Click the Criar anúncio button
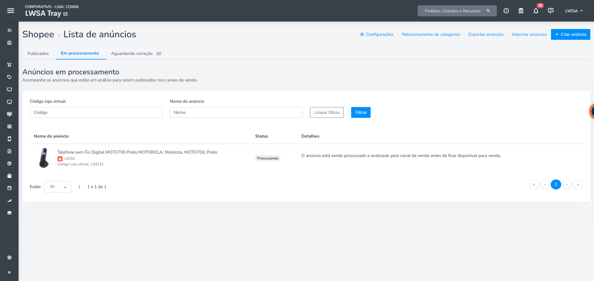594x281 pixels. tap(570, 34)
